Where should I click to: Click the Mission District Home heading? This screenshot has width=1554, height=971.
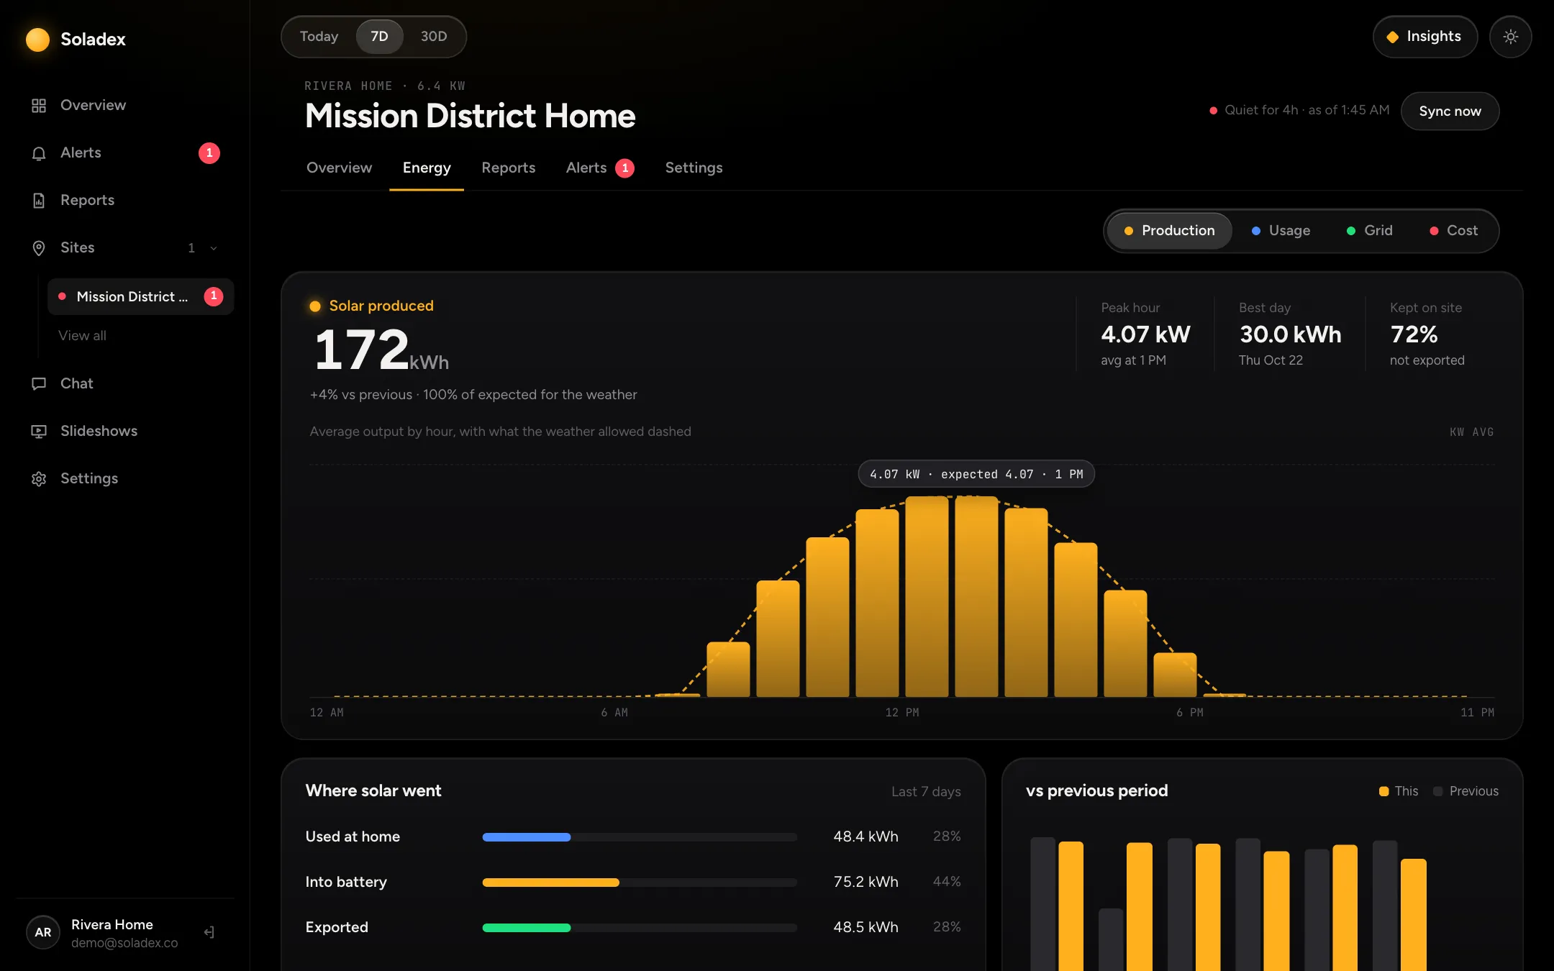[x=470, y=117]
